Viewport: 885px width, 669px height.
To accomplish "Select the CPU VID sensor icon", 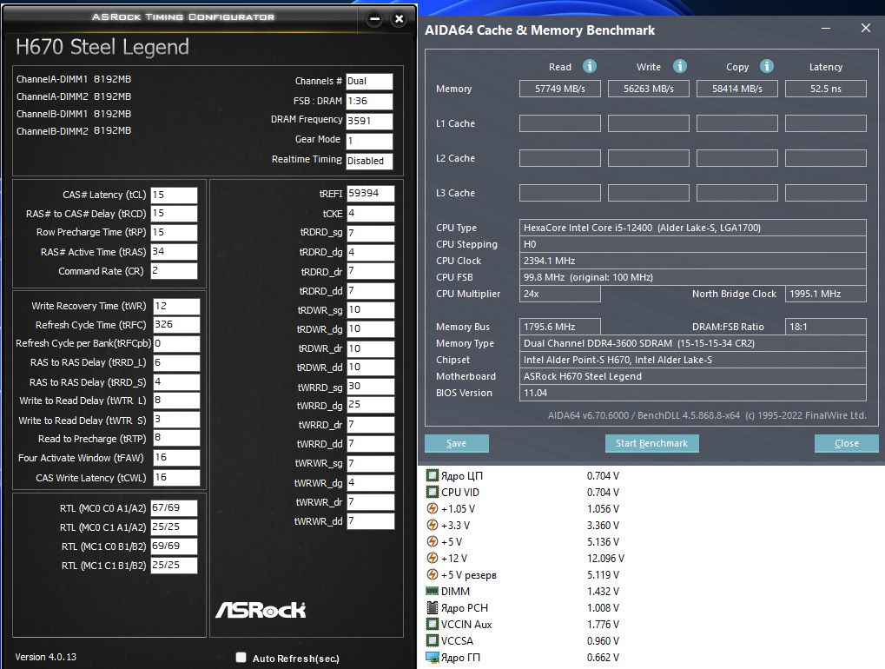I will (x=433, y=492).
